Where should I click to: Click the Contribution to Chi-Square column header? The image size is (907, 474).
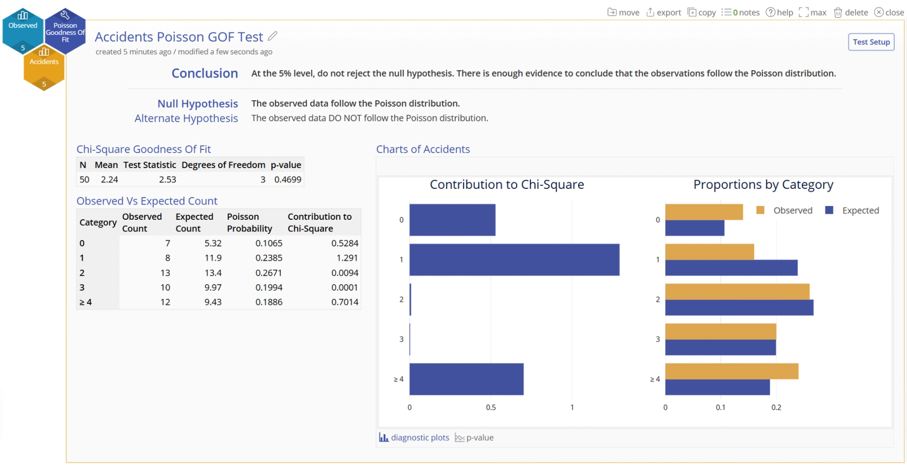(320, 222)
